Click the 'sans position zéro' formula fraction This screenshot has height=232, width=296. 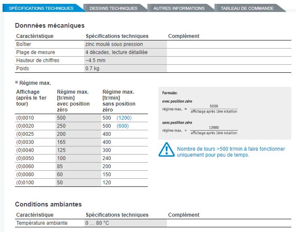pyautogui.click(x=214, y=130)
